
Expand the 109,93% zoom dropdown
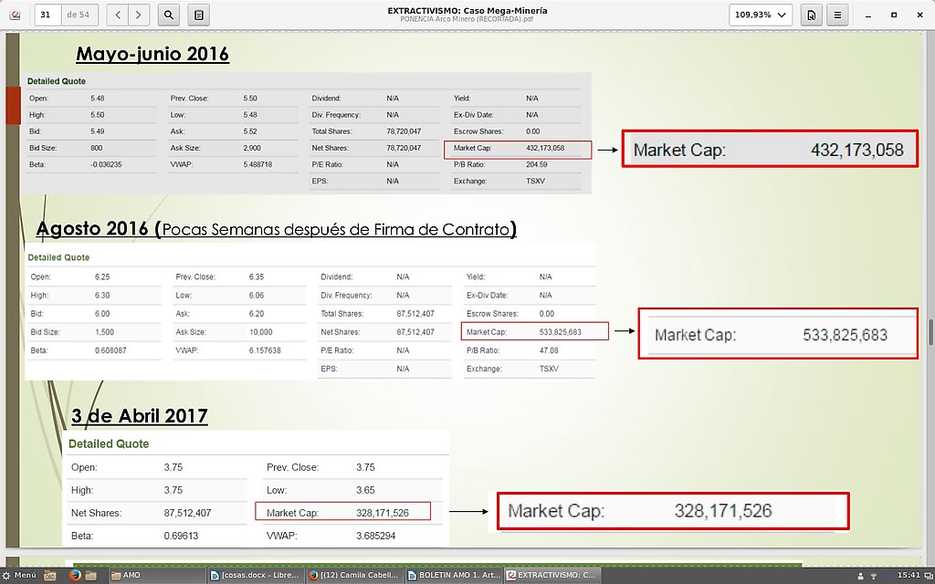[x=760, y=15]
